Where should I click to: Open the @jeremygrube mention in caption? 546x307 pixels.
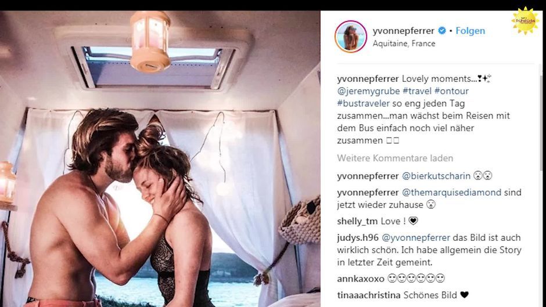pyautogui.click(x=368, y=91)
